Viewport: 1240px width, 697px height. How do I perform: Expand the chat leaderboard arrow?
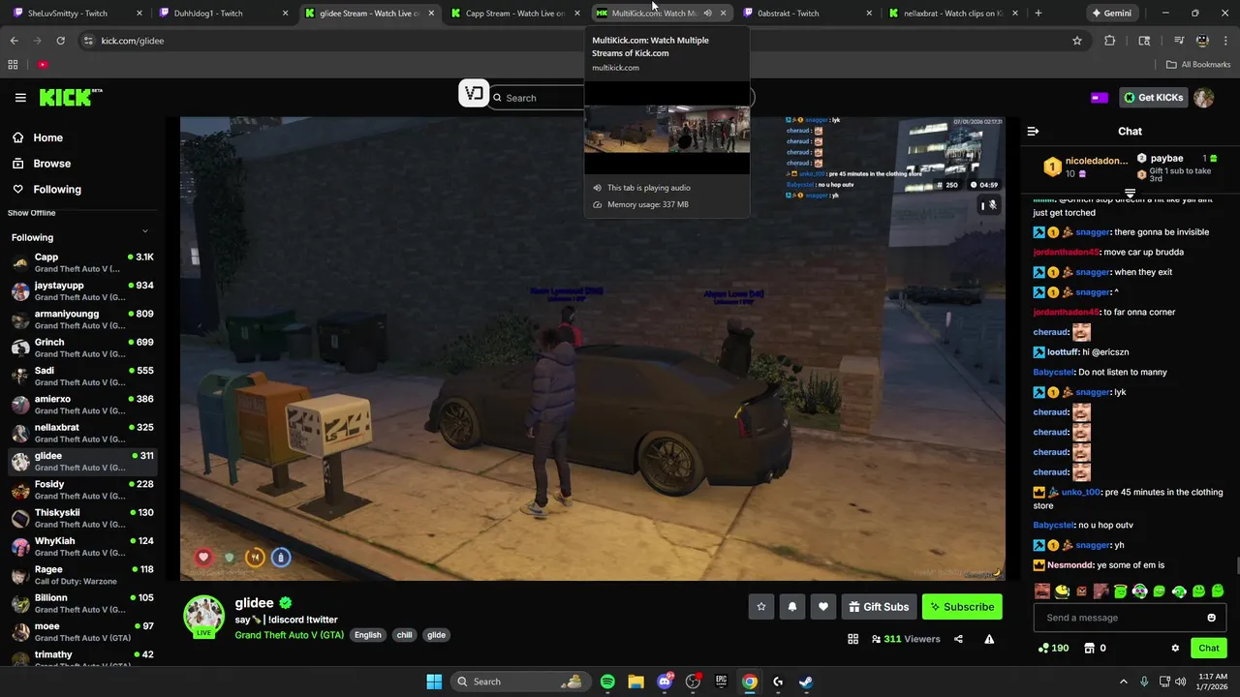[x=1130, y=194]
